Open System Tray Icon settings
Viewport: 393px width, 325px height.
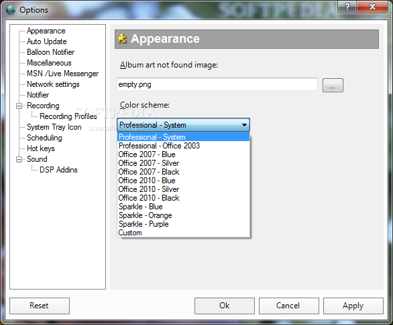54,127
